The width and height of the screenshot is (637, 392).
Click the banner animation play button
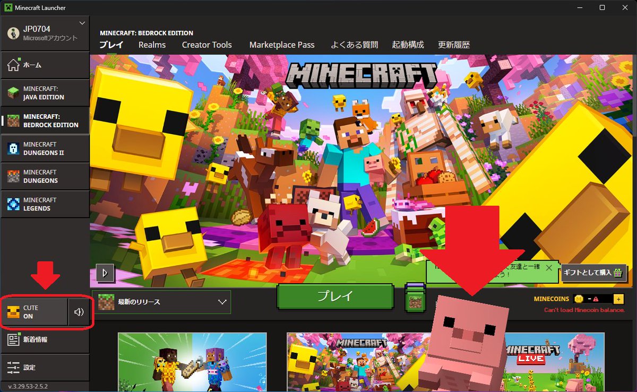(105, 273)
